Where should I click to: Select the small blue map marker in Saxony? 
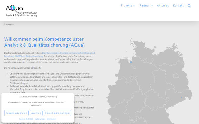181,97
